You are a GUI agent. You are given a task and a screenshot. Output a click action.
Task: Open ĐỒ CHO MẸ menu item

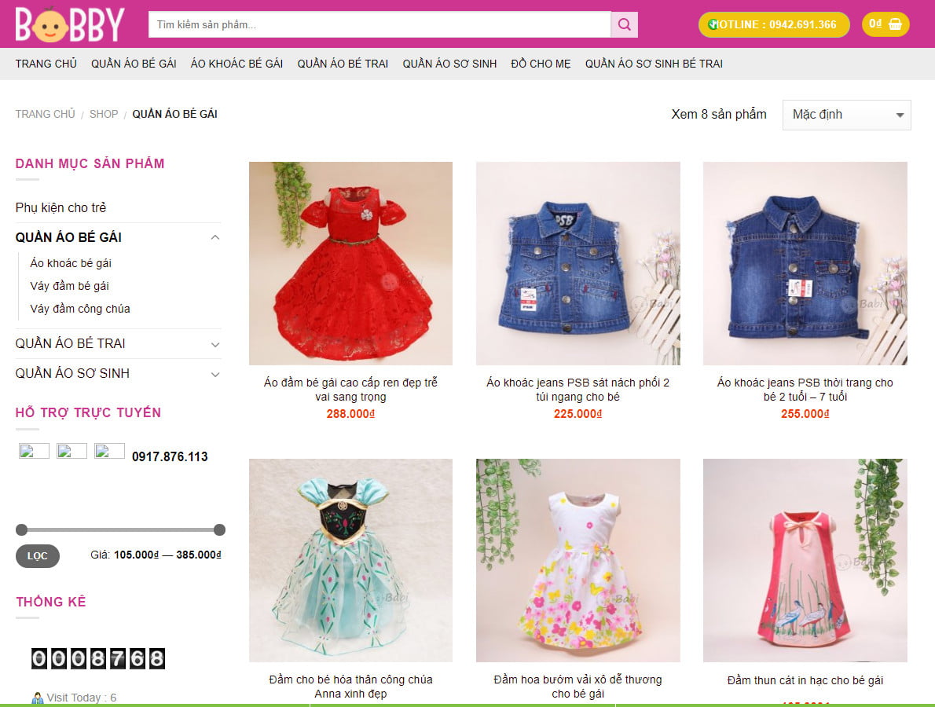pyautogui.click(x=541, y=64)
